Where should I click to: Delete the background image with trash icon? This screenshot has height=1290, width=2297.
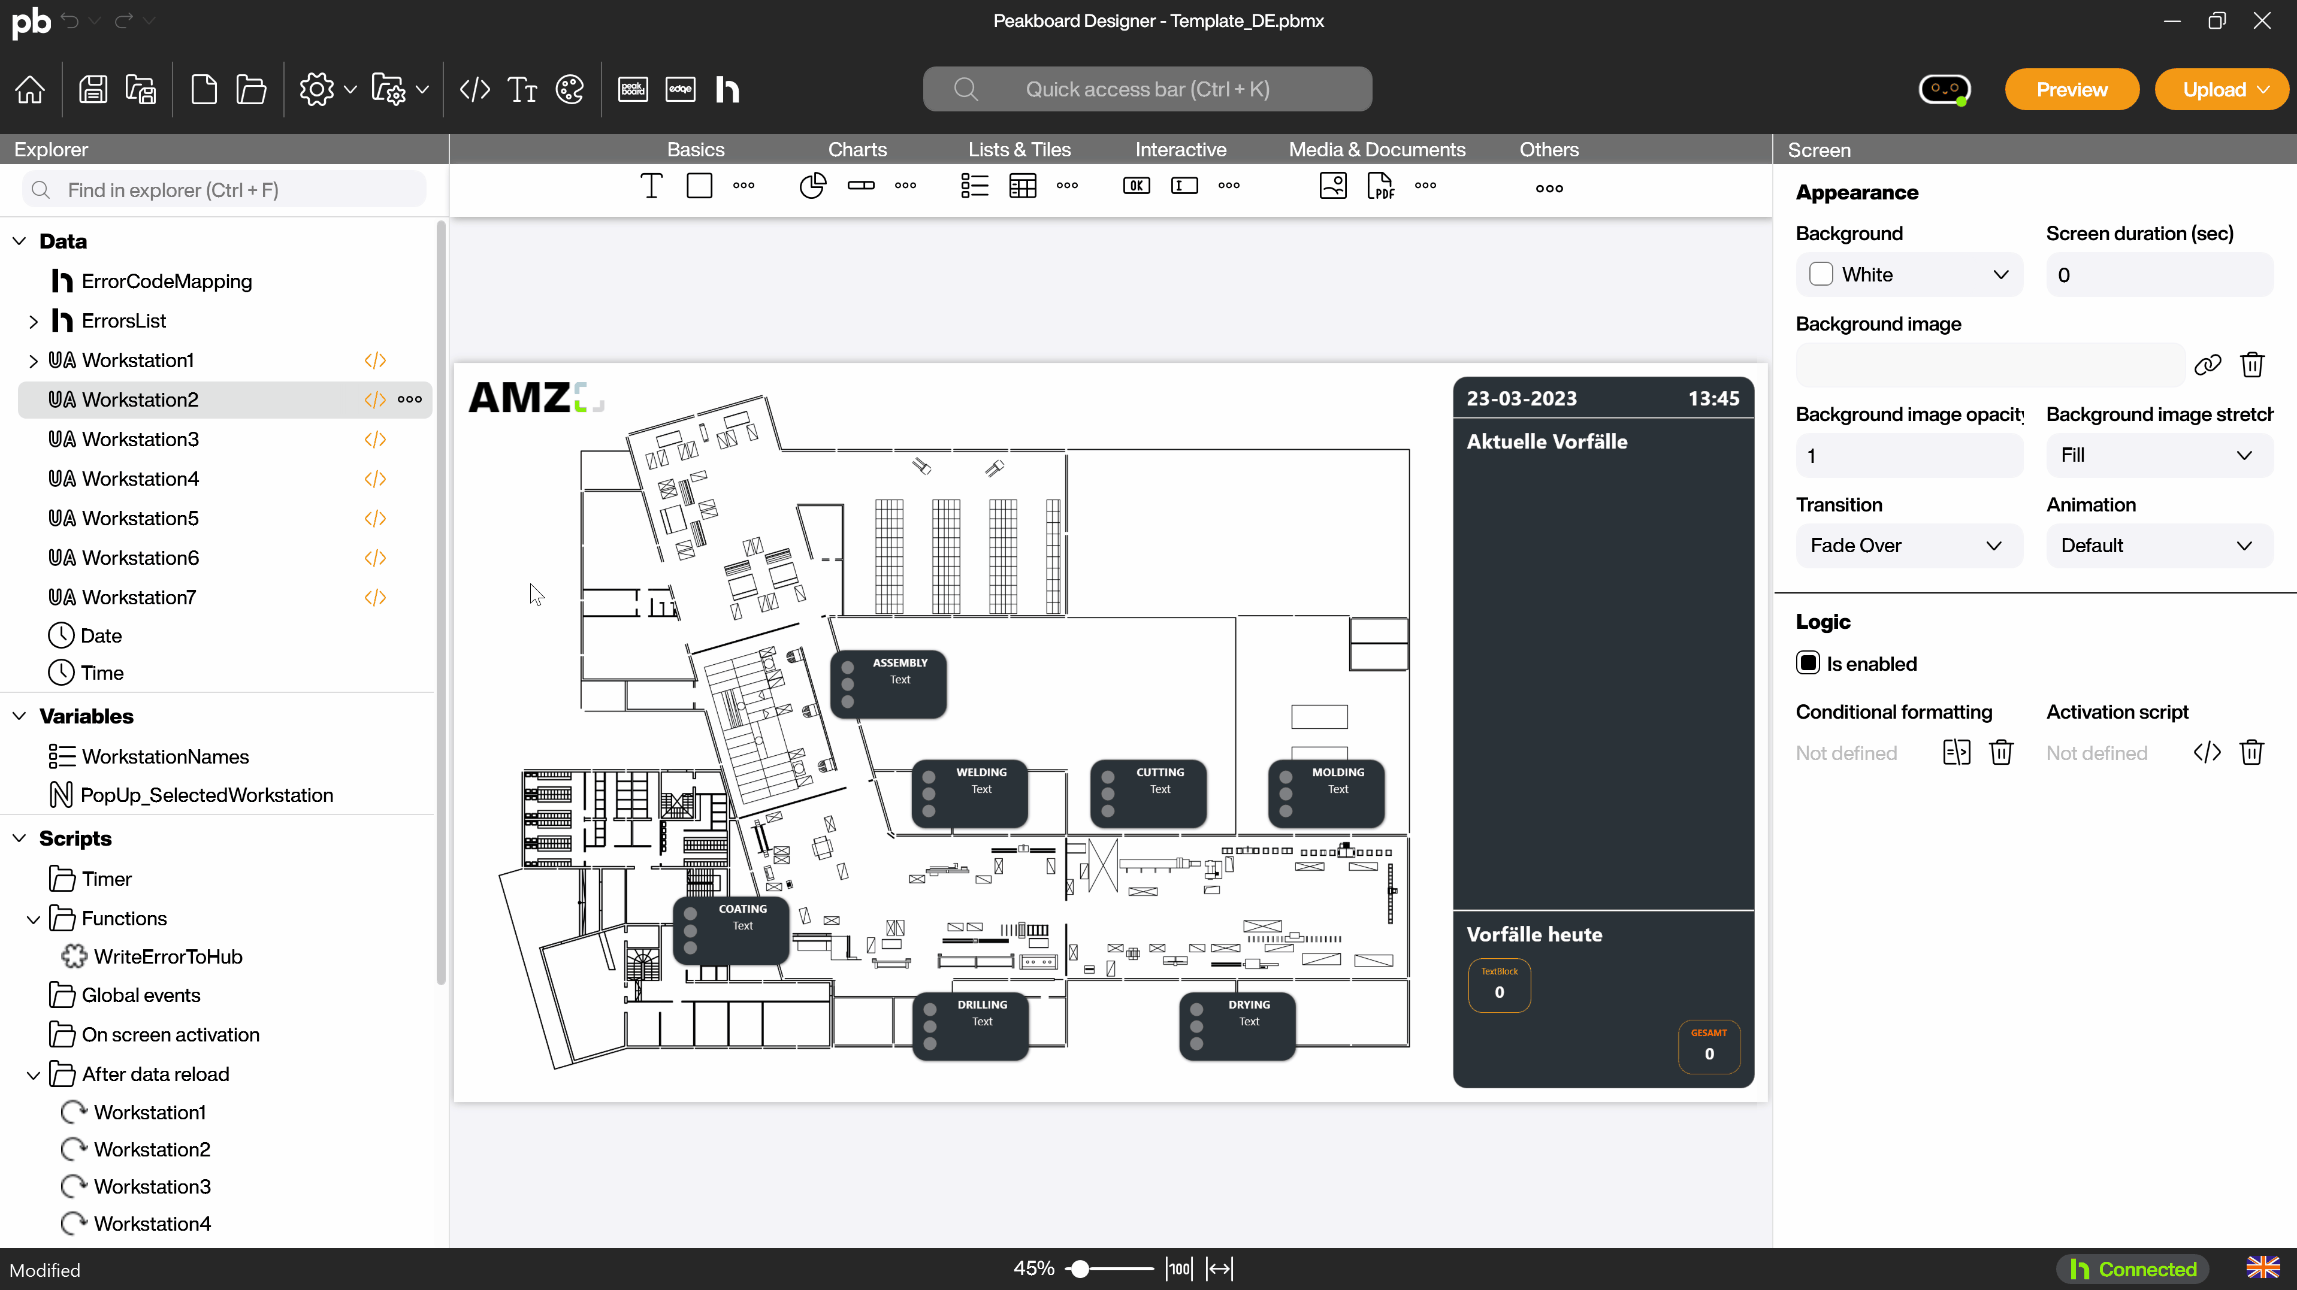pyautogui.click(x=2253, y=365)
